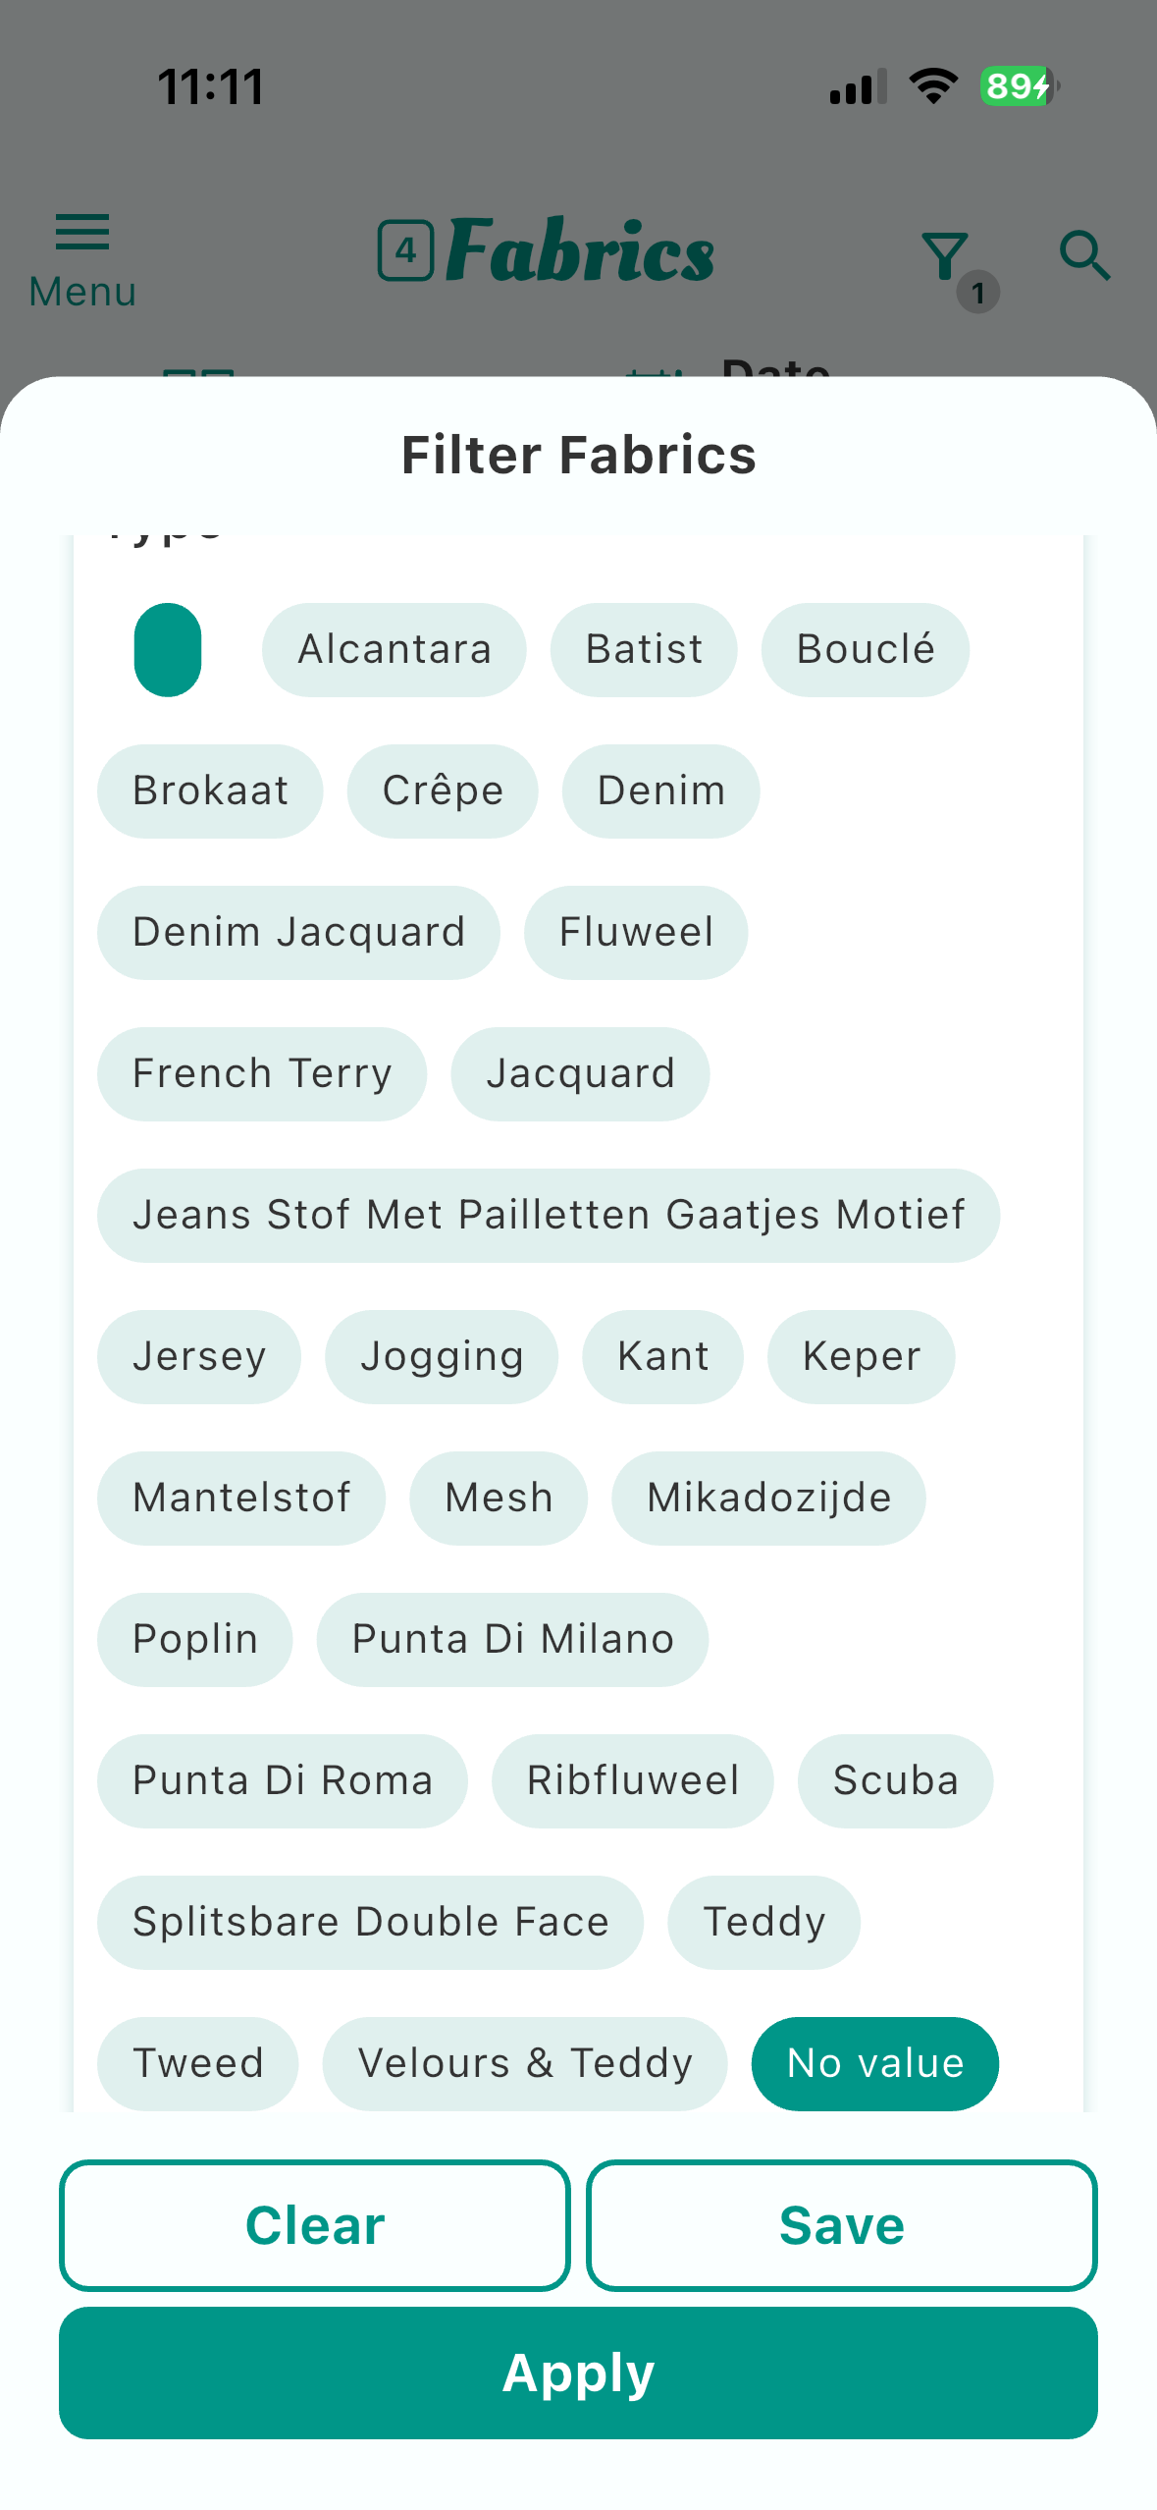Select the Bouclé fabric chip

click(x=865, y=649)
